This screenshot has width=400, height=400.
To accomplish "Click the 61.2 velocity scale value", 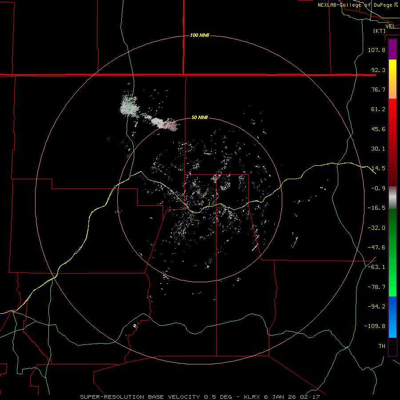I will click(x=378, y=109).
